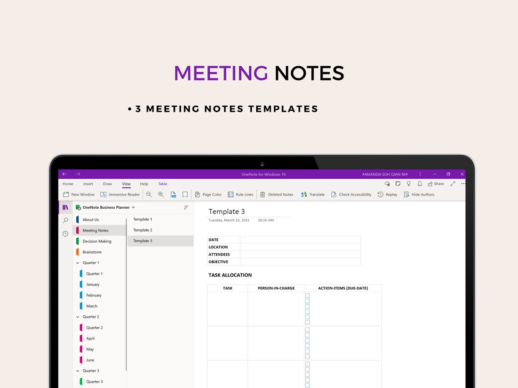
Task: Switch to the Table ribbon tab
Action: coord(163,184)
